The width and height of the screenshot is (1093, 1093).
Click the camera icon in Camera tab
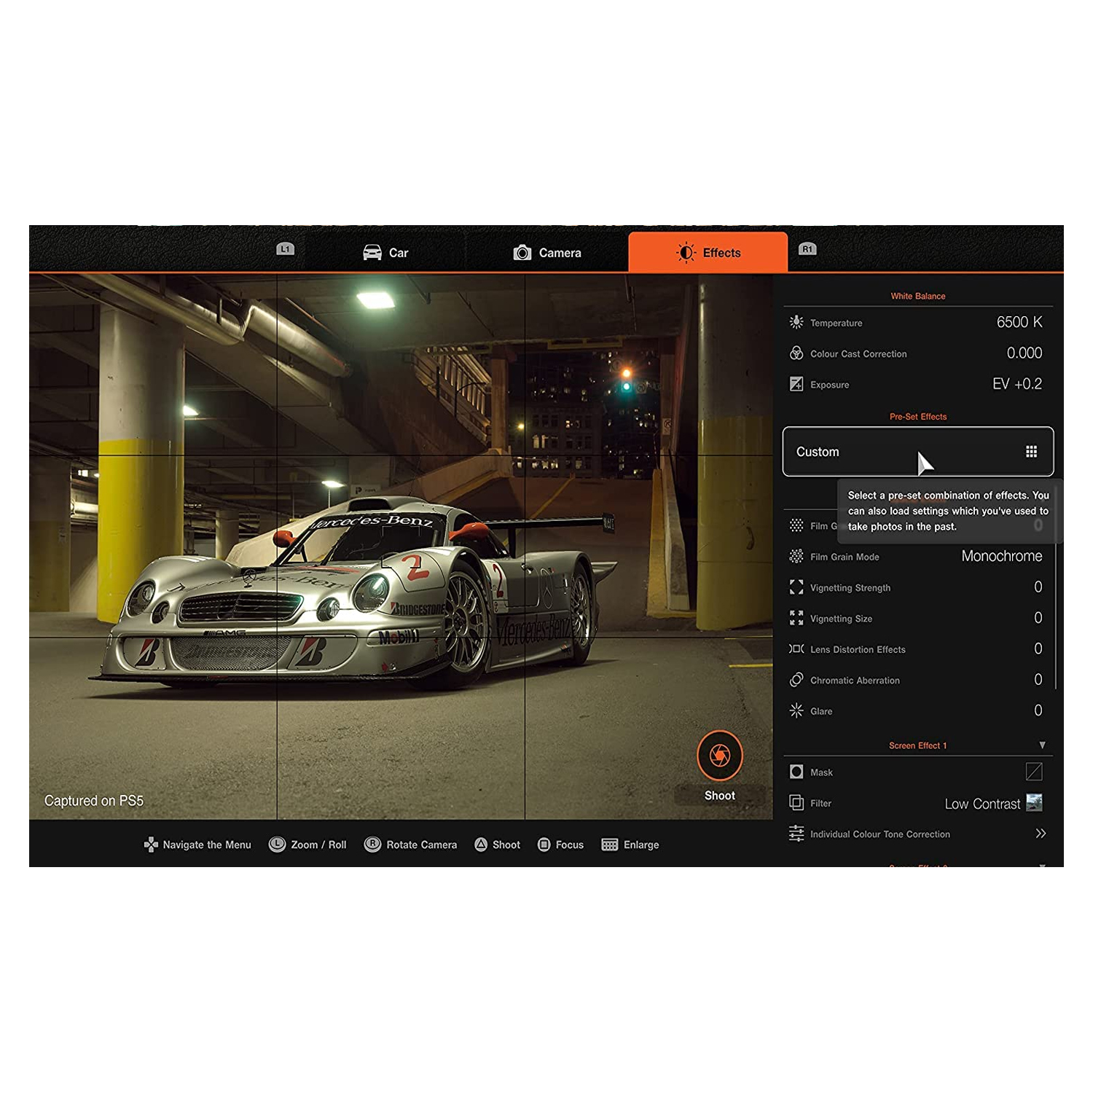[522, 253]
